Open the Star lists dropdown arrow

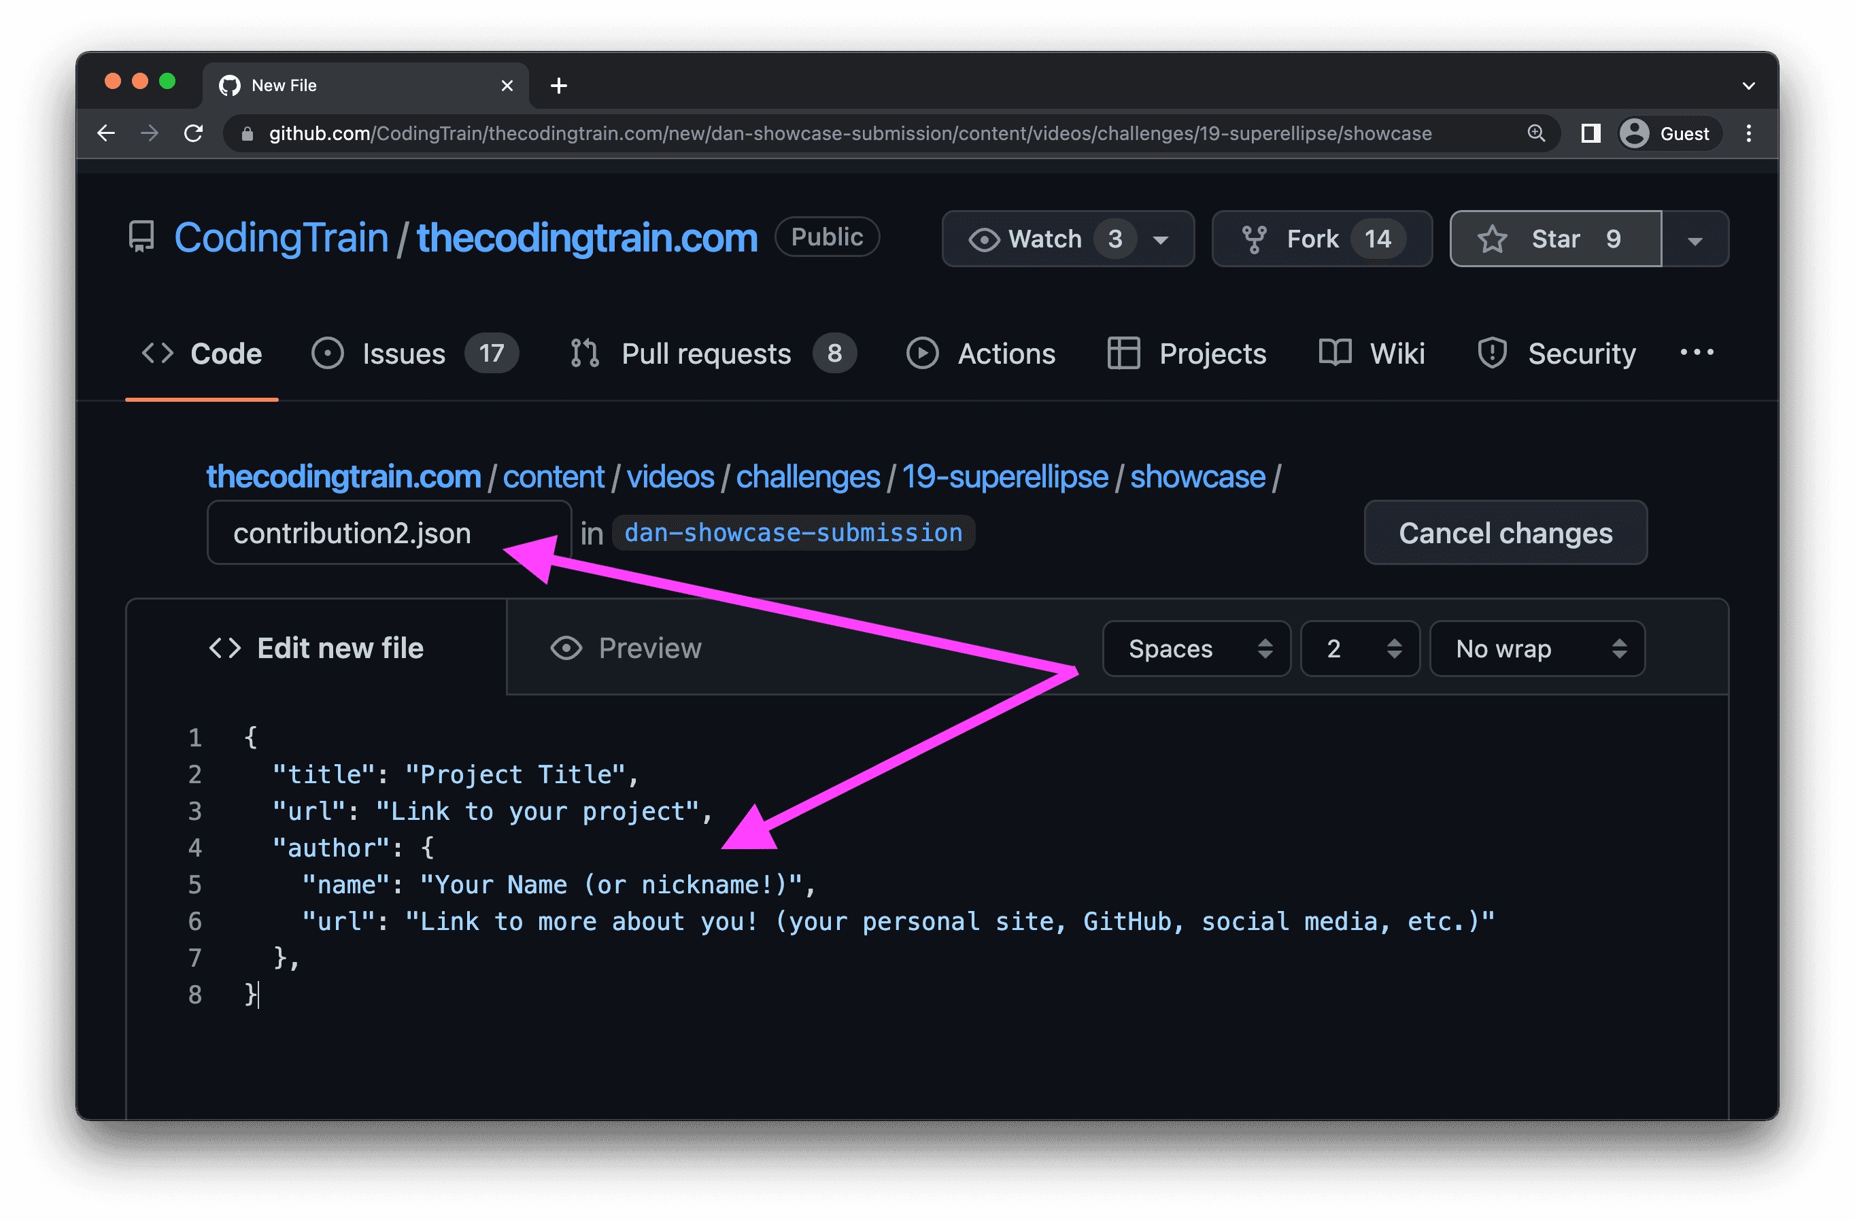tap(1695, 240)
